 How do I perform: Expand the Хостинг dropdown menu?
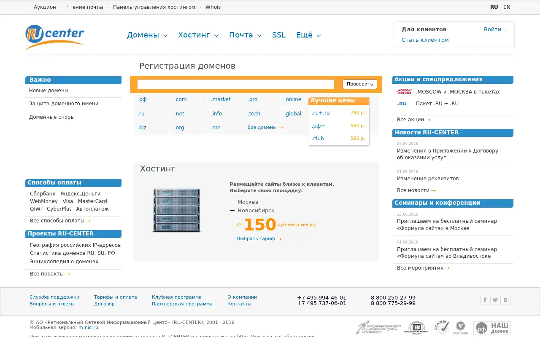pos(198,35)
